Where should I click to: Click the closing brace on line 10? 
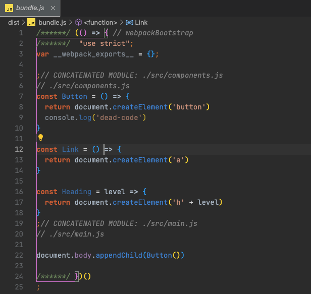pyautogui.click(x=39, y=129)
